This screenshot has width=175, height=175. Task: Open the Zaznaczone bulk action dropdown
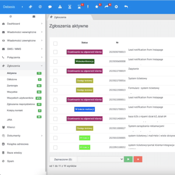[100, 159]
